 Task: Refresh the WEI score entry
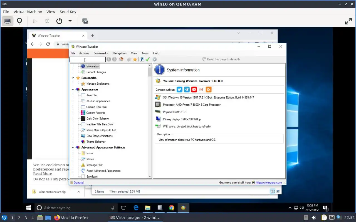[187, 127]
